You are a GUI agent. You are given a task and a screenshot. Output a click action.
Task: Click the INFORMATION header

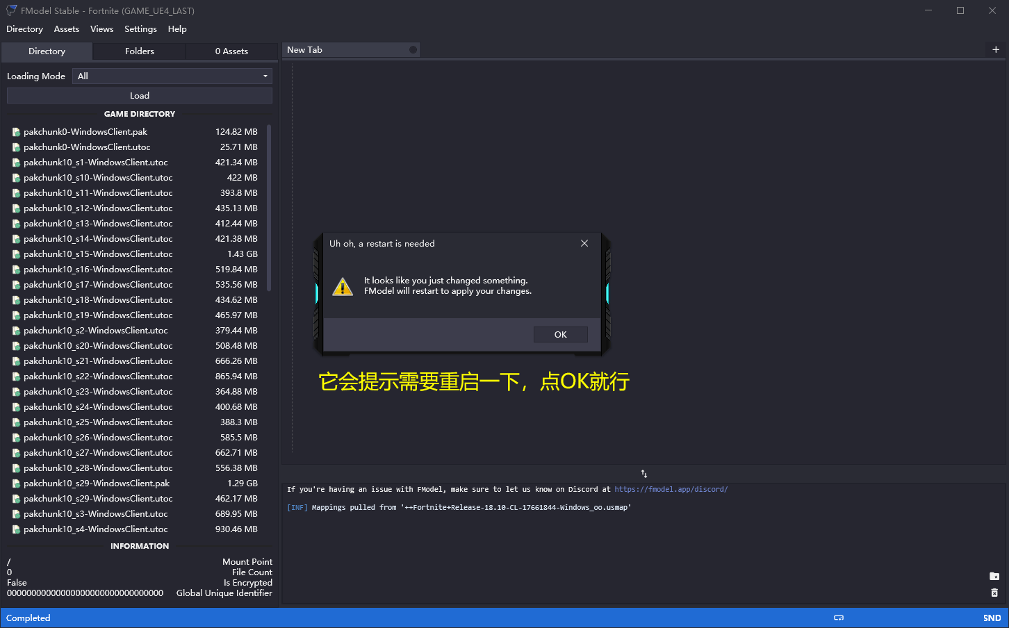[140, 546]
